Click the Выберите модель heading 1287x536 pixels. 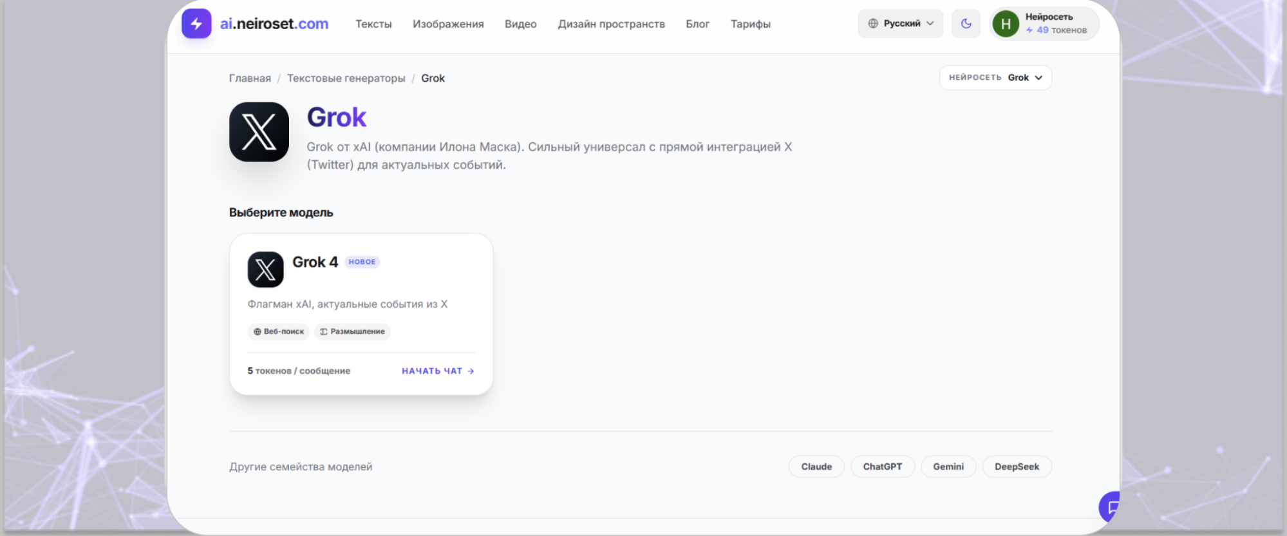click(281, 212)
